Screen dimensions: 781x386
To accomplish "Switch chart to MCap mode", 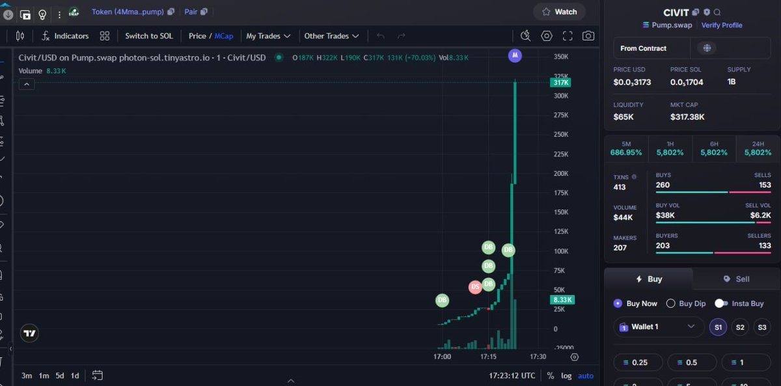I will (x=223, y=36).
